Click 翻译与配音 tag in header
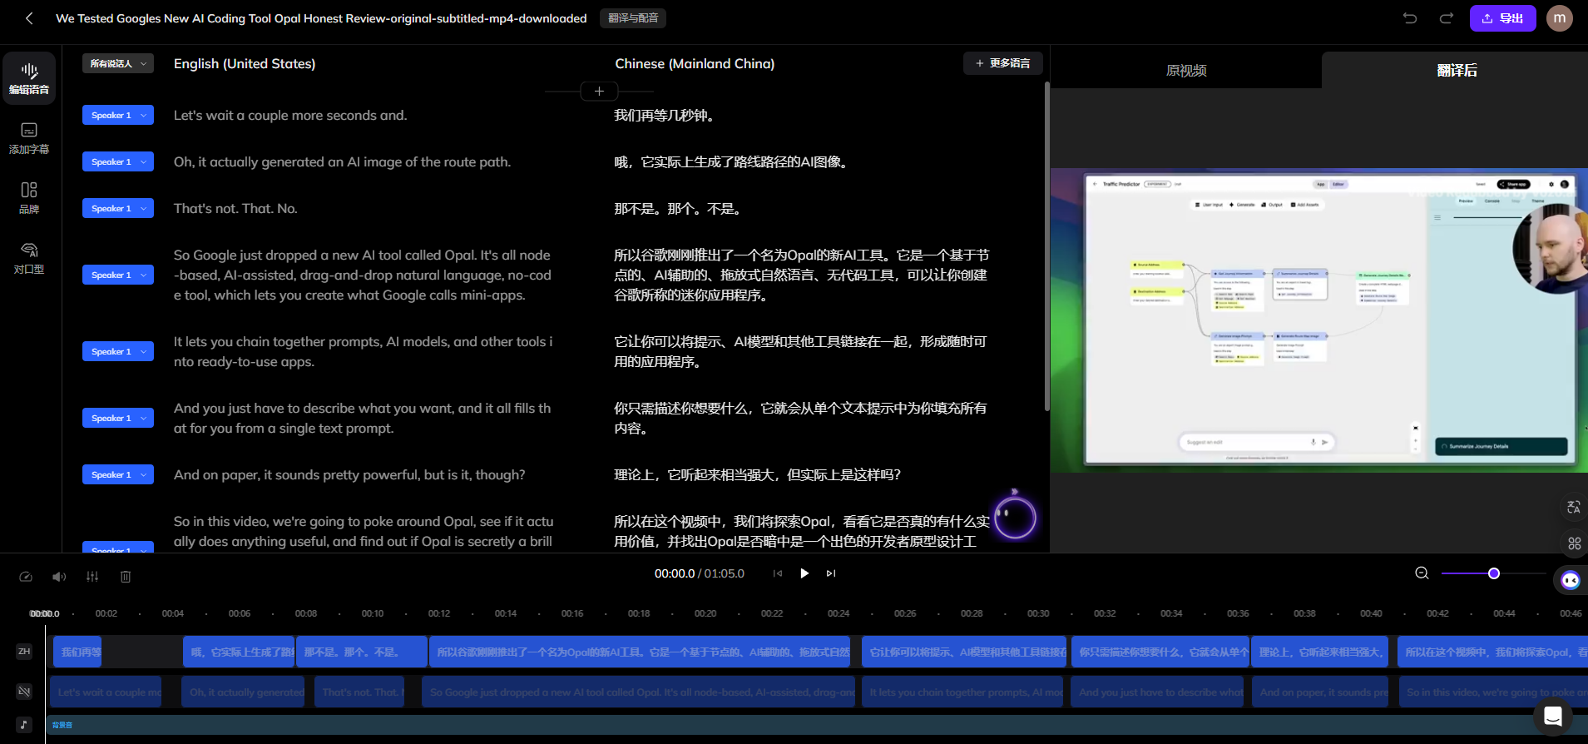 coord(633,18)
